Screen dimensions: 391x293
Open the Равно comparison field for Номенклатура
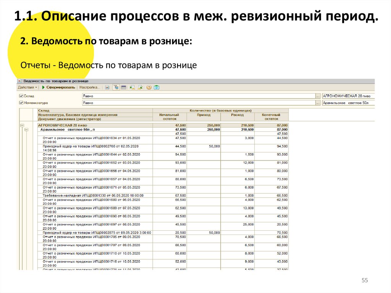click(x=199, y=103)
